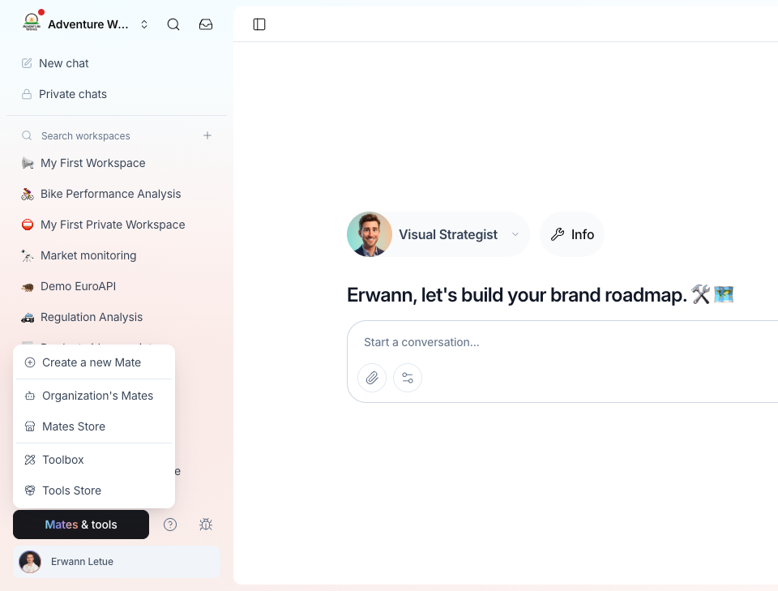Open the help question mark icon
The image size is (778, 591).
tap(170, 525)
